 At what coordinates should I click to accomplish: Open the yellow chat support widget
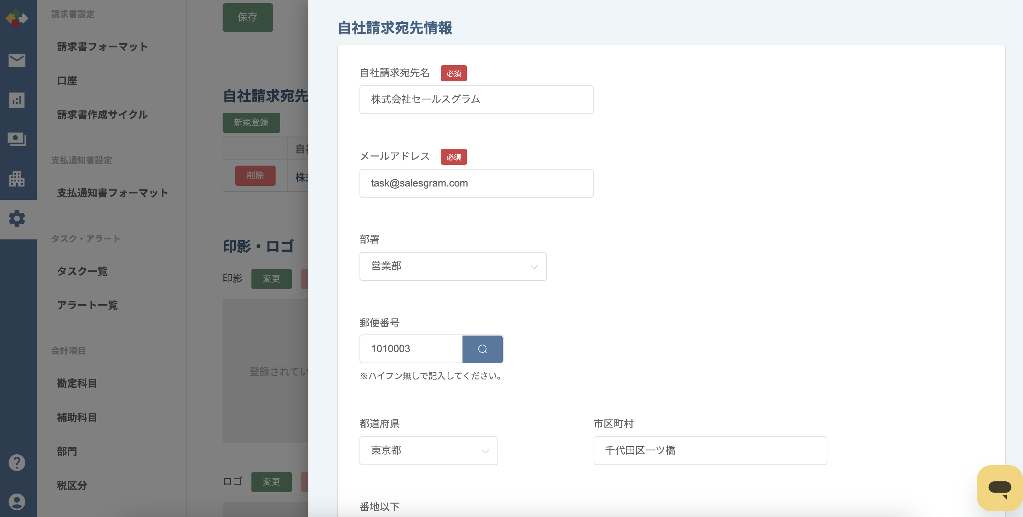[1000, 488]
